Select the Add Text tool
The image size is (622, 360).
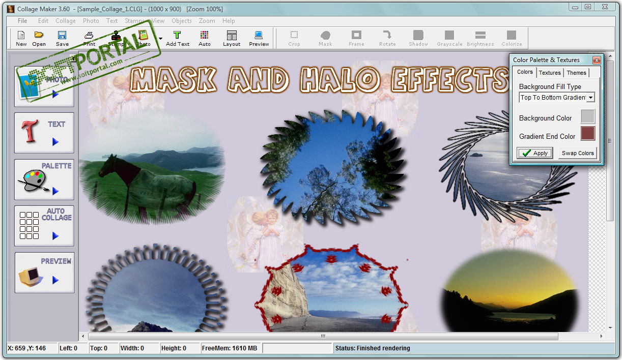point(178,38)
